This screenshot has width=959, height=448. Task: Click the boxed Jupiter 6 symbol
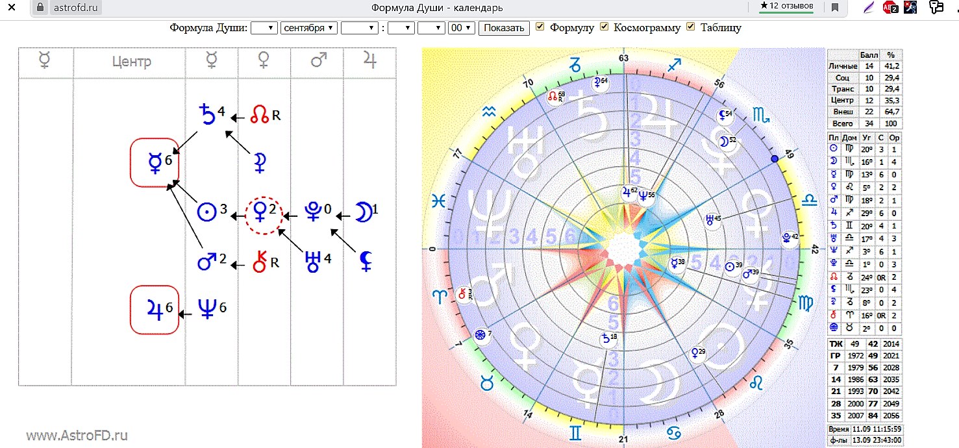pyautogui.click(x=155, y=310)
